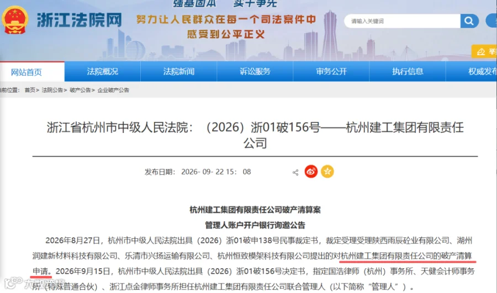Click the national emblem logo
The width and height of the screenshot is (497, 293).
[x=14, y=20]
